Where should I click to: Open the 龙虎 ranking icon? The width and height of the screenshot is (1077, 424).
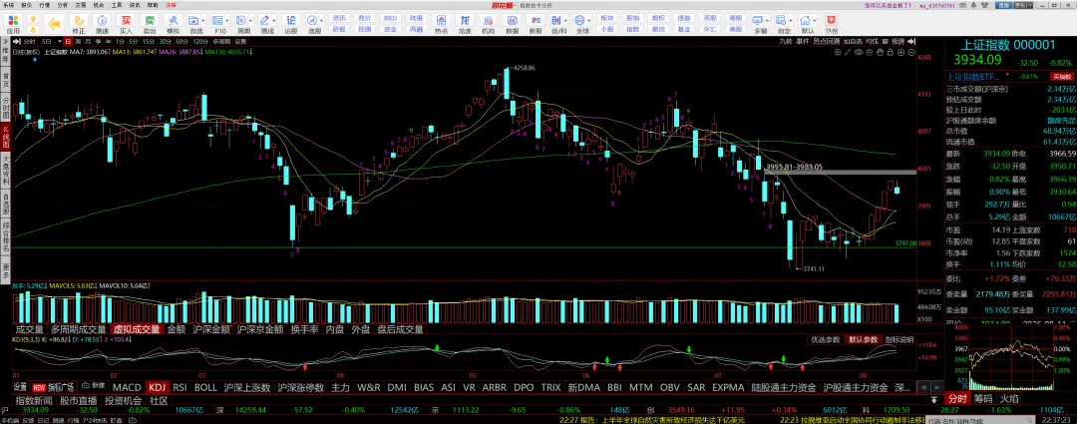click(x=465, y=23)
